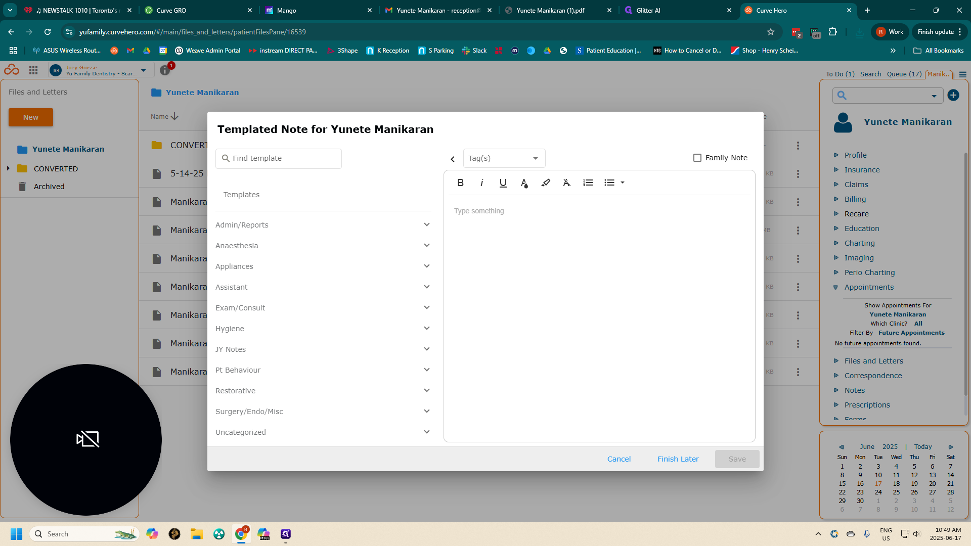This screenshot has height=546, width=971.
Task: Click the Find template search field
Action: click(279, 159)
